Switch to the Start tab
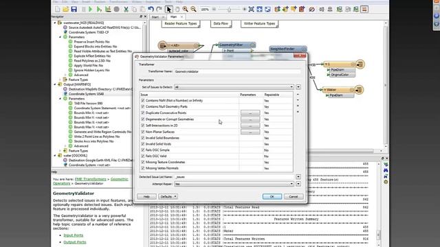 point(155,17)
